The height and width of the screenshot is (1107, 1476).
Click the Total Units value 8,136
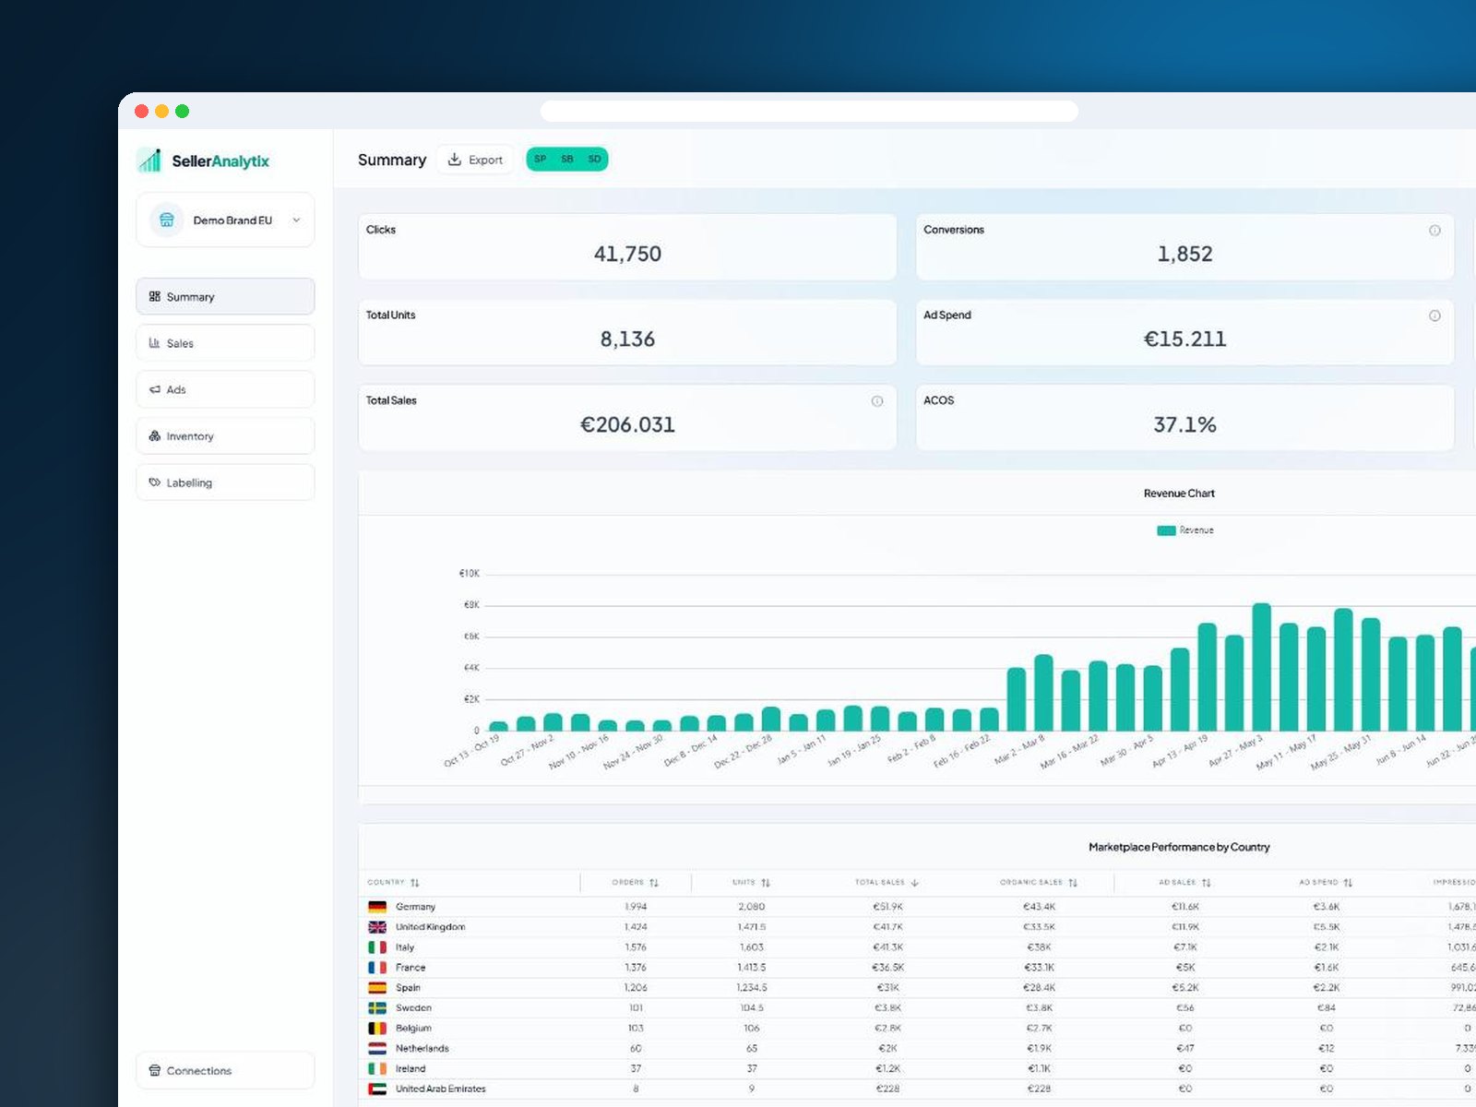[627, 339]
